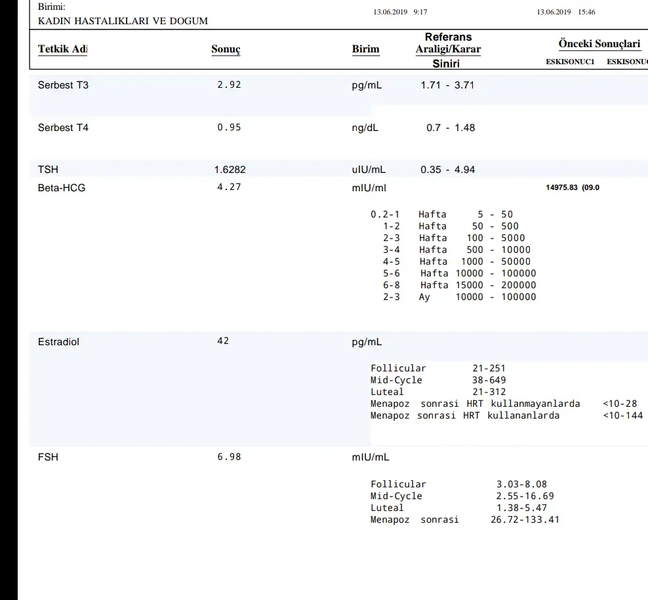Click the Beta-HCG test name
This screenshot has height=600, width=648.
point(62,188)
